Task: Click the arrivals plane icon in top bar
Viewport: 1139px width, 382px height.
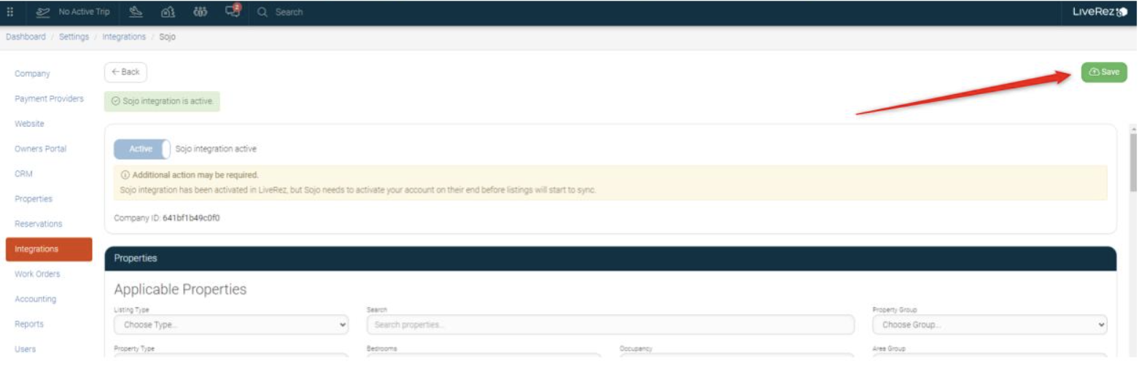Action: [x=134, y=12]
